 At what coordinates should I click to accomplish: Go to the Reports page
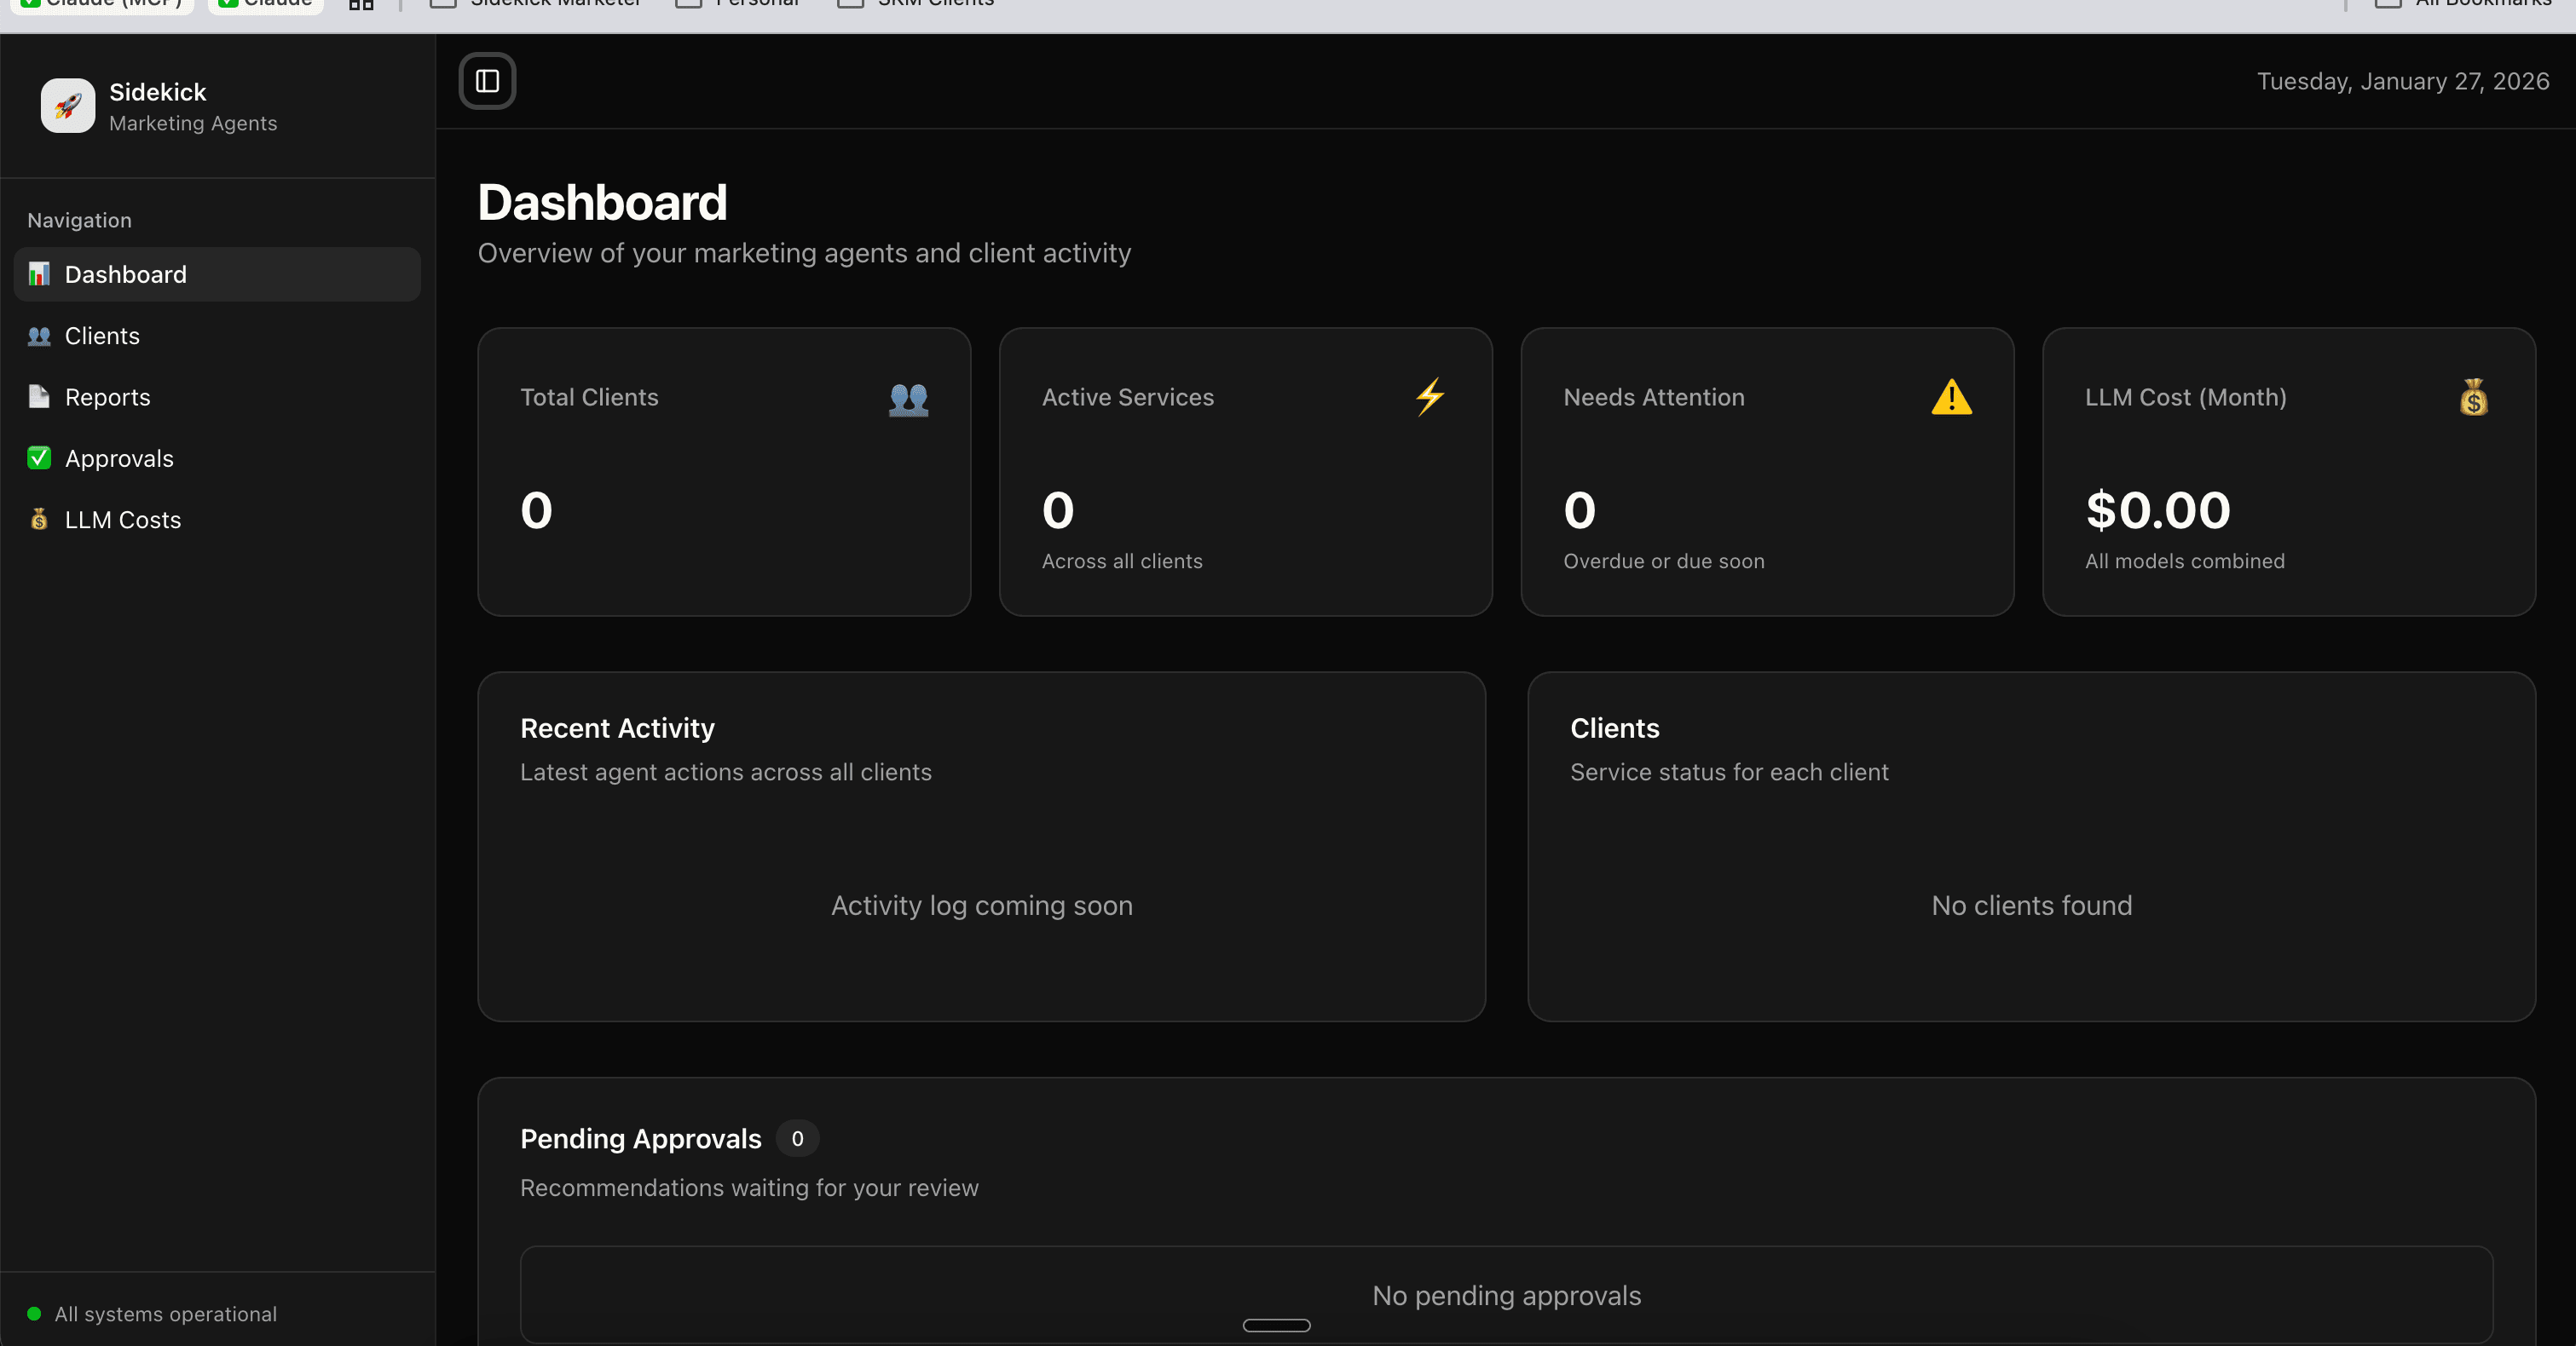point(107,397)
